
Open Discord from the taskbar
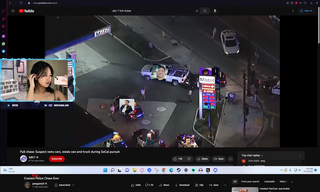click(215, 170)
